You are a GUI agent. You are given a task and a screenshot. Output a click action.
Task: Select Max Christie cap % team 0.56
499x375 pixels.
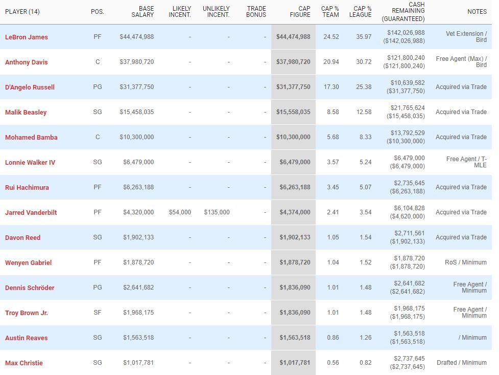tap(333, 363)
